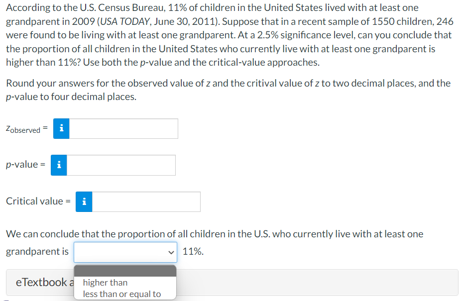Select 'higher than' from the dropdown
Viewport: 468px width, 301px height.
click(106, 282)
